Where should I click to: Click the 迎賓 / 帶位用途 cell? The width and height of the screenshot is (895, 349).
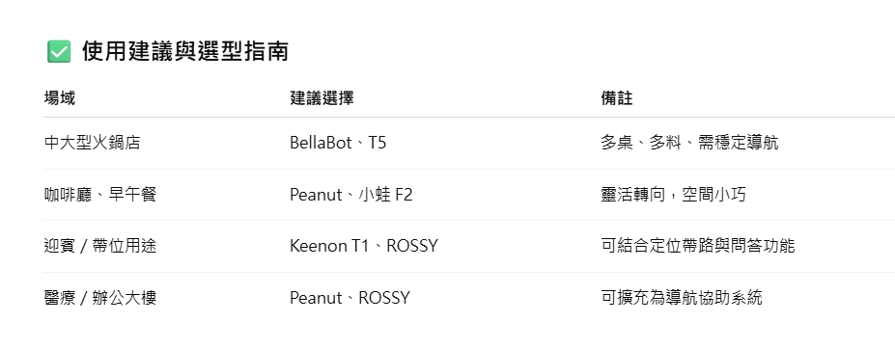[x=99, y=246]
